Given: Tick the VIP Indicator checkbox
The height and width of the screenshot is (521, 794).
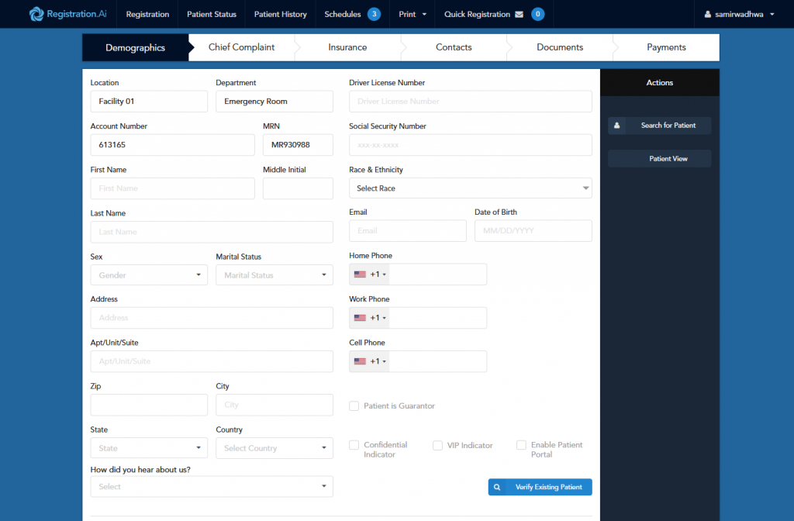Looking at the screenshot, I should [437, 446].
